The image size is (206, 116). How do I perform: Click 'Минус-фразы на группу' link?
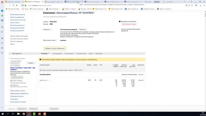[x=18, y=102]
